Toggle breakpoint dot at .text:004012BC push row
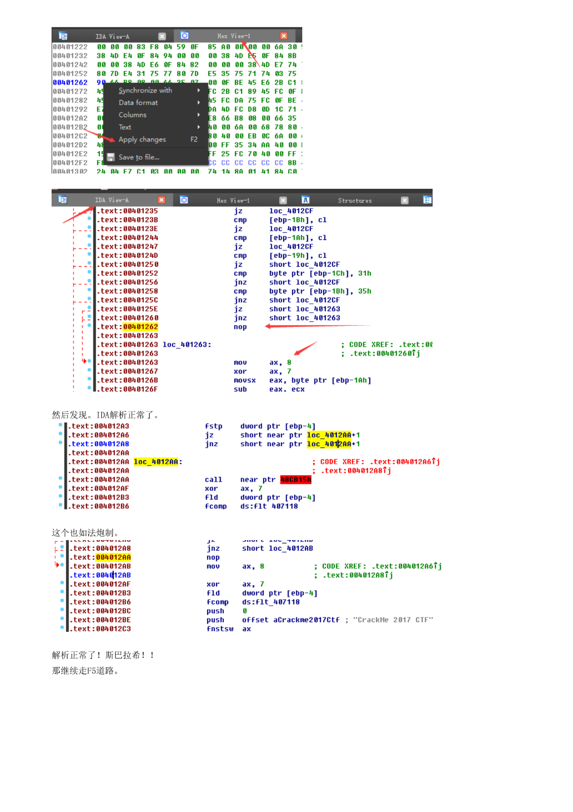This screenshot has width=573, height=812. 62,610
